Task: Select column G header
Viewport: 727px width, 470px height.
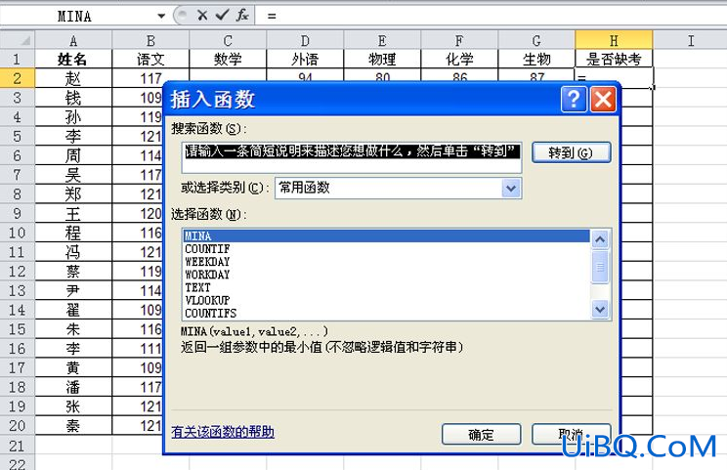Action: (536, 40)
